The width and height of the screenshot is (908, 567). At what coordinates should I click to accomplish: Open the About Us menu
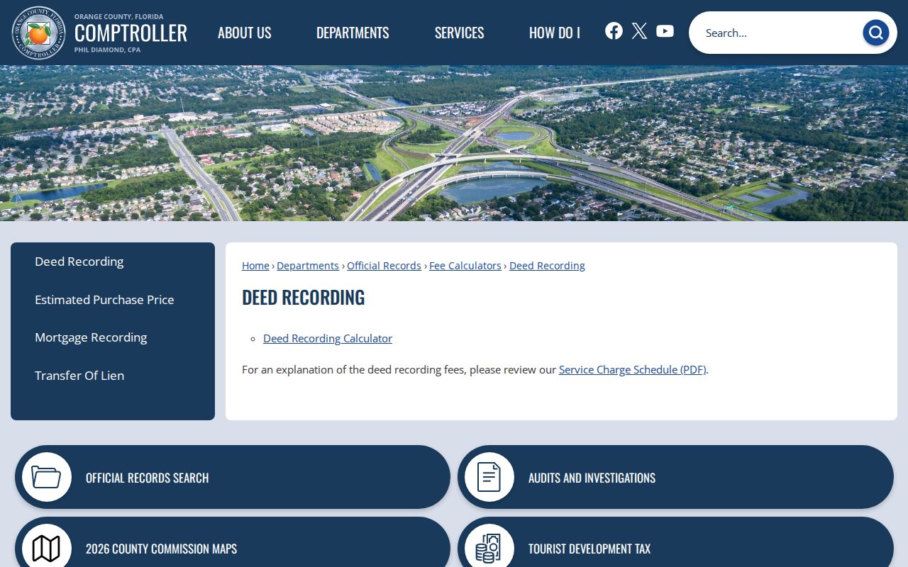[244, 33]
